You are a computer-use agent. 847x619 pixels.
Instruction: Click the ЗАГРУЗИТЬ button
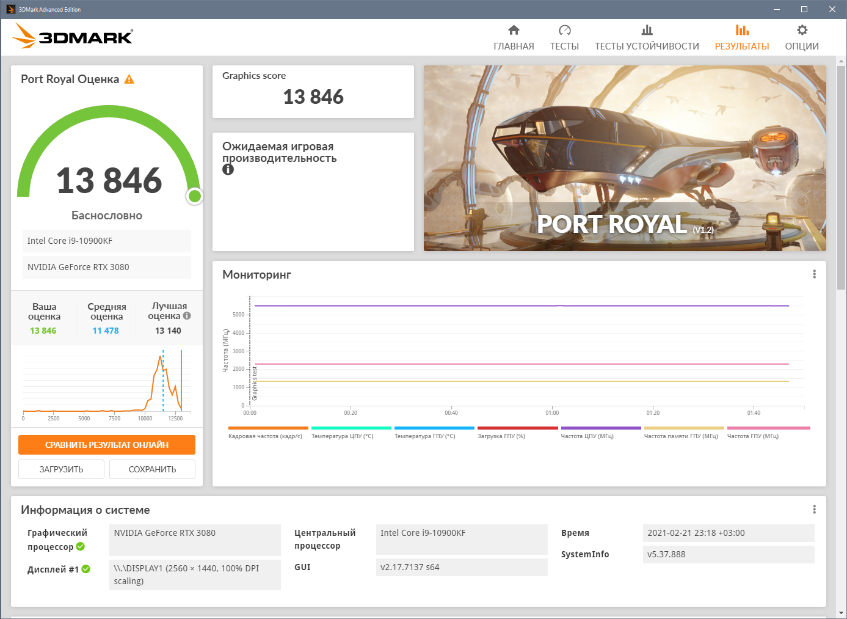tap(61, 469)
